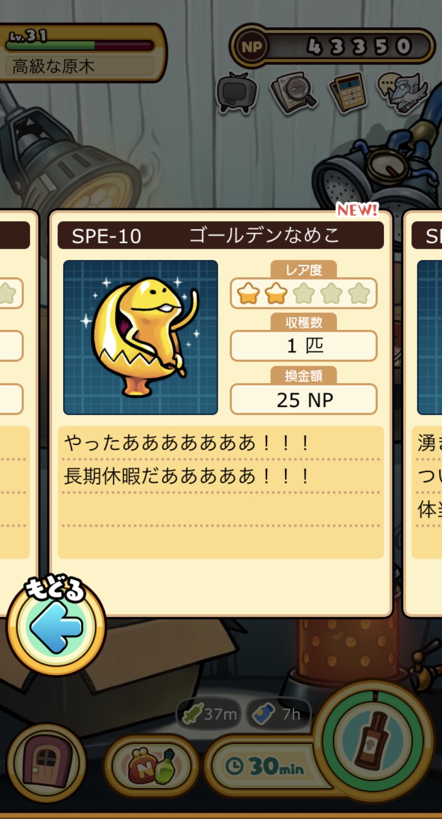Tap the レア度 star rating row
The image size is (442, 819).
tap(304, 293)
